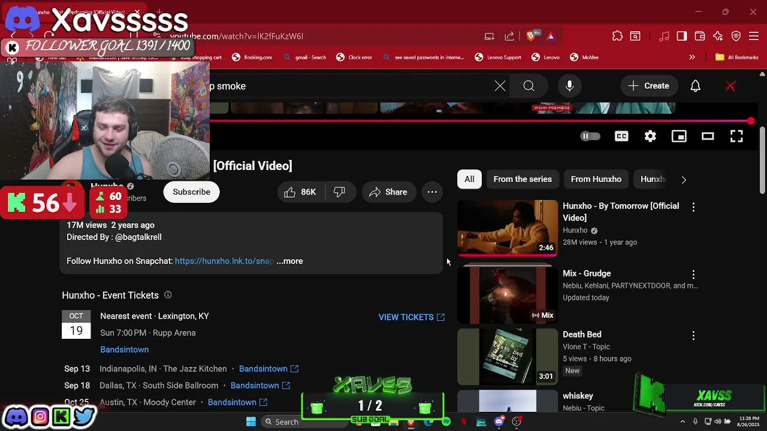Open options menu for Mix - Grudge
This screenshot has width=767, height=431.
(x=693, y=274)
